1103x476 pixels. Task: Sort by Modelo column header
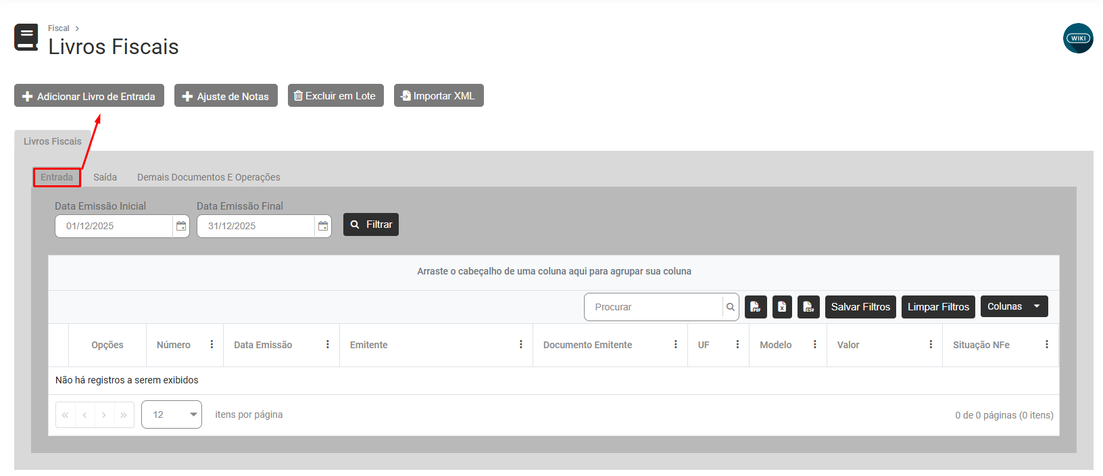[776, 345]
